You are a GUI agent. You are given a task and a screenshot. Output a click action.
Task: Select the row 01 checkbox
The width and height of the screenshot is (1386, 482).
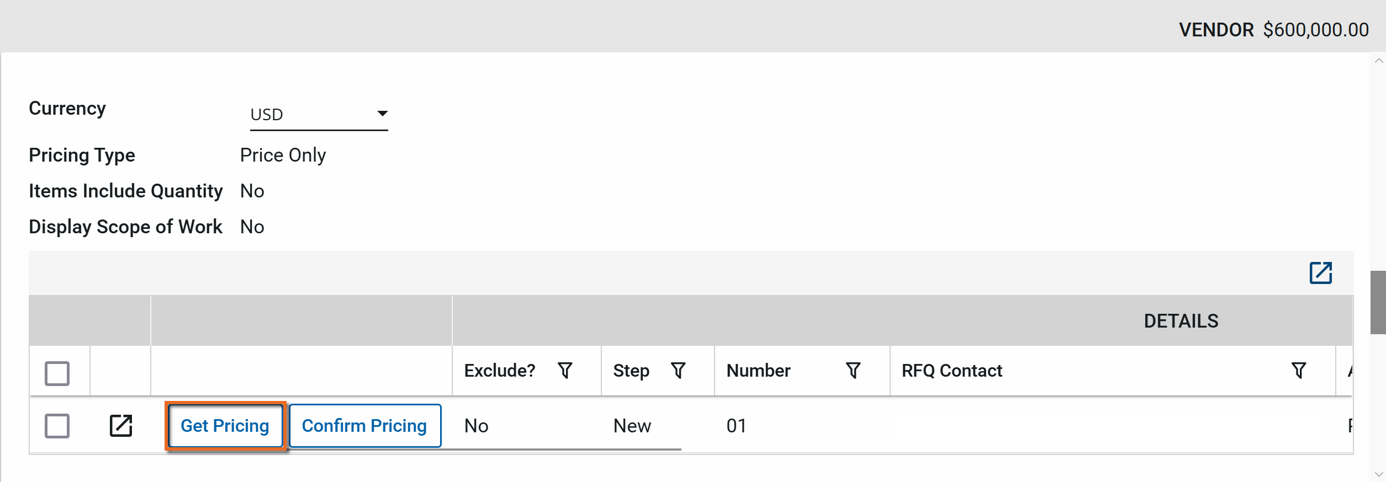(57, 426)
